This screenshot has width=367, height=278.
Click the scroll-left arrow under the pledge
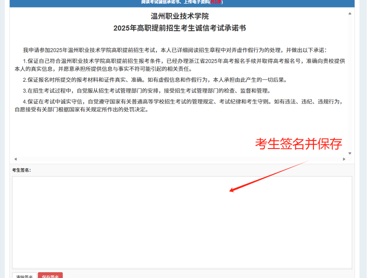tap(15, 159)
